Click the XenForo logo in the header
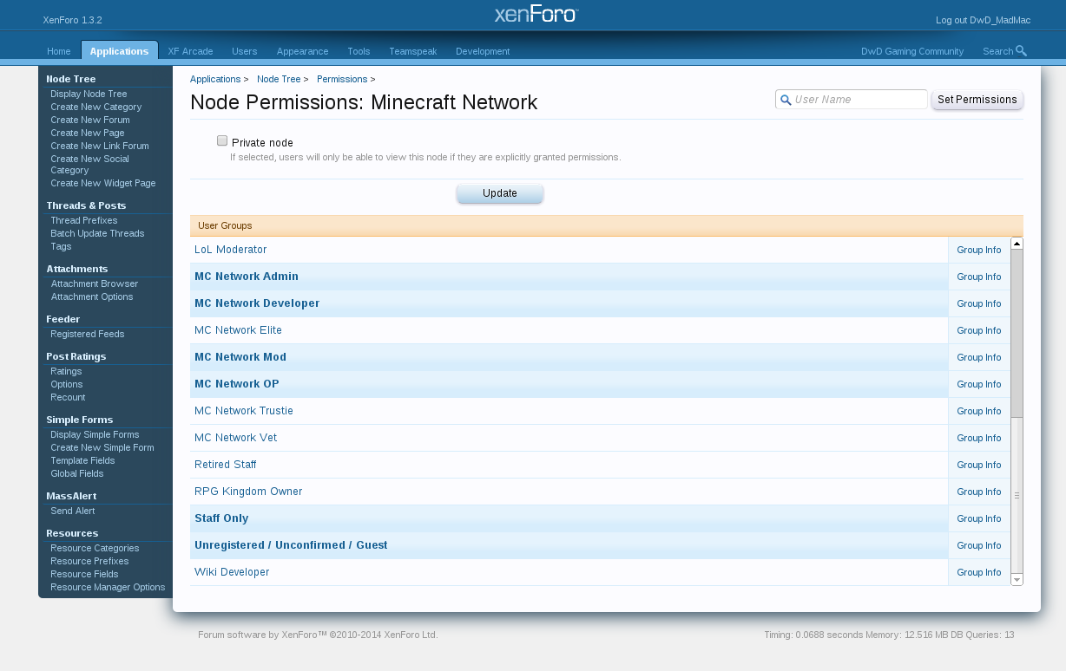Image resolution: width=1066 pixels, height=671 pixels. (536, 15)
